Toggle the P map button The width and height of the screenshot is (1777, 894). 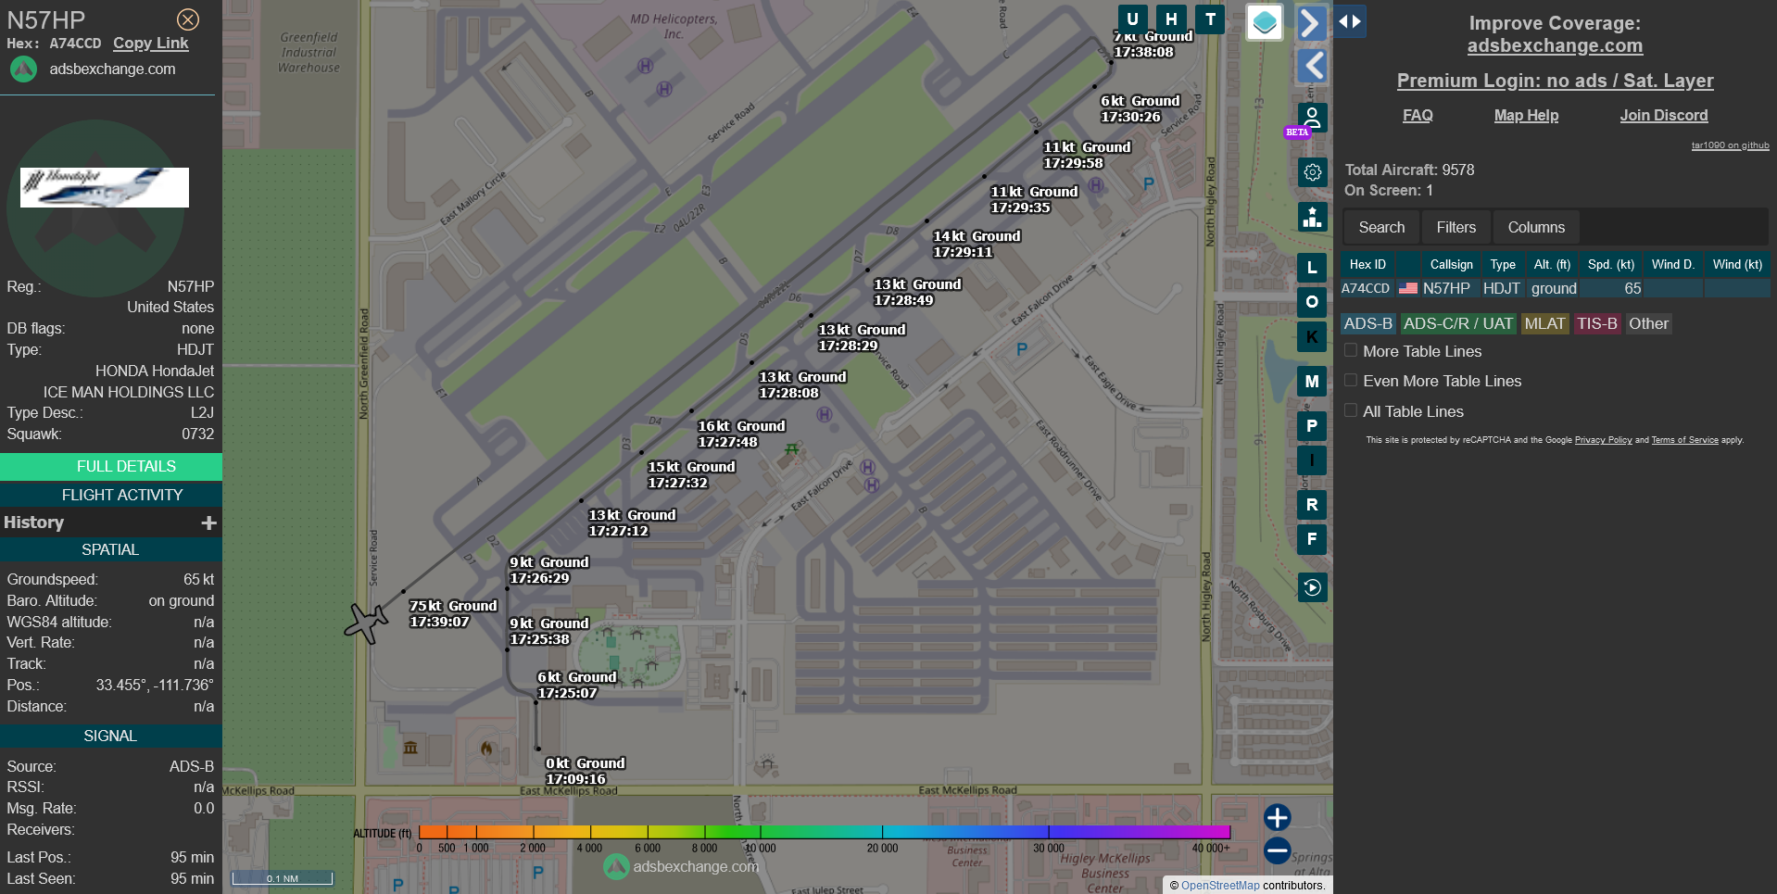point(1312,426)
